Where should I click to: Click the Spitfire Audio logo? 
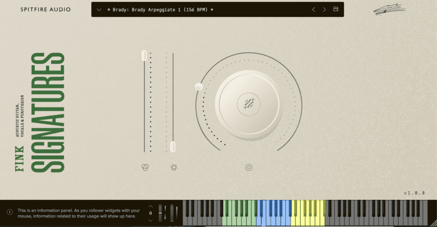click(x=46, y=10)
